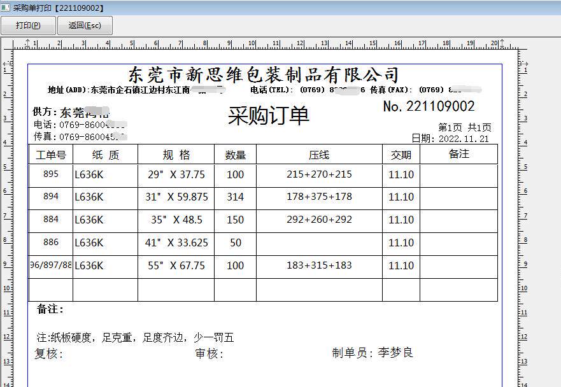This screenshot has height=387, width=561.
Task: Click the date 2022.11.21
Action: click(464, 139)
